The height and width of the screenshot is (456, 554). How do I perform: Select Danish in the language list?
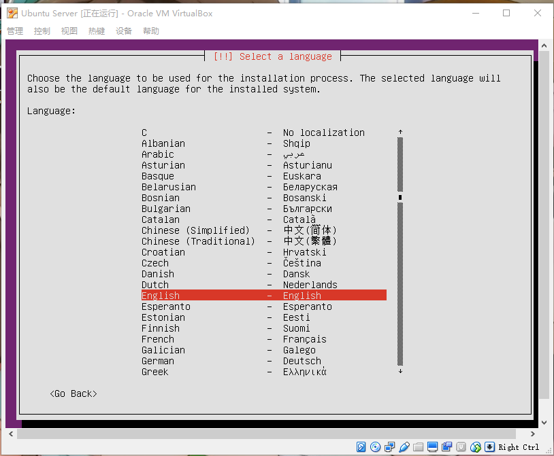point(264,274)
